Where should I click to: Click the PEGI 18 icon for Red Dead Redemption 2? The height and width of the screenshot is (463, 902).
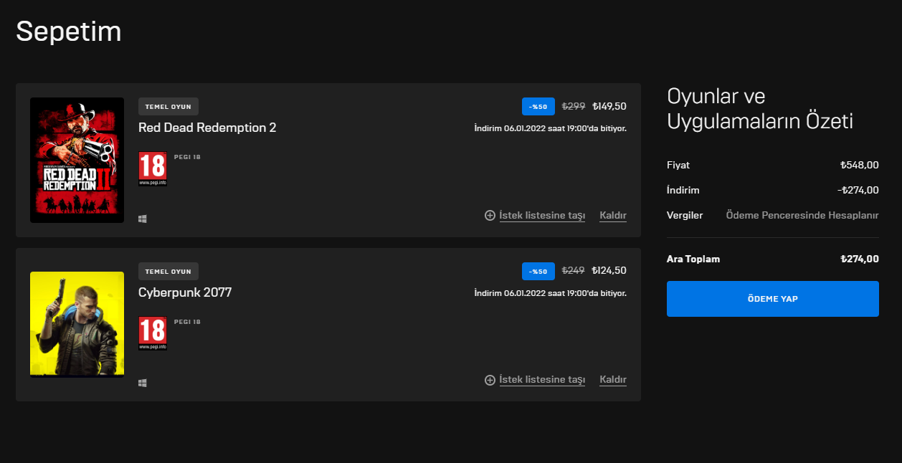tap(153, 169)
